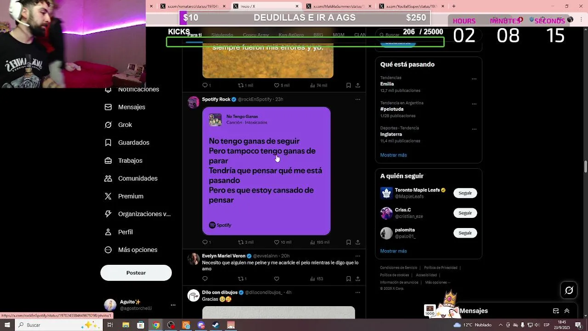The width and height of the screenshot is (588, 331).
Task: Share the Spotify Rock post
Action: 357,242
